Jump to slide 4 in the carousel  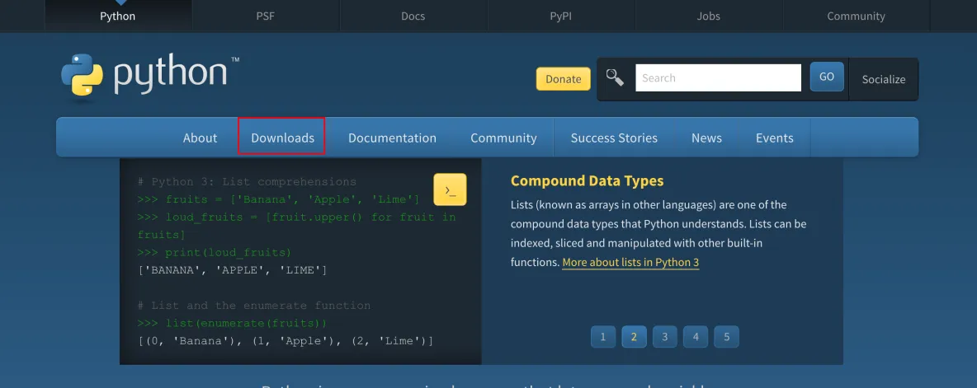pos(696,337)
